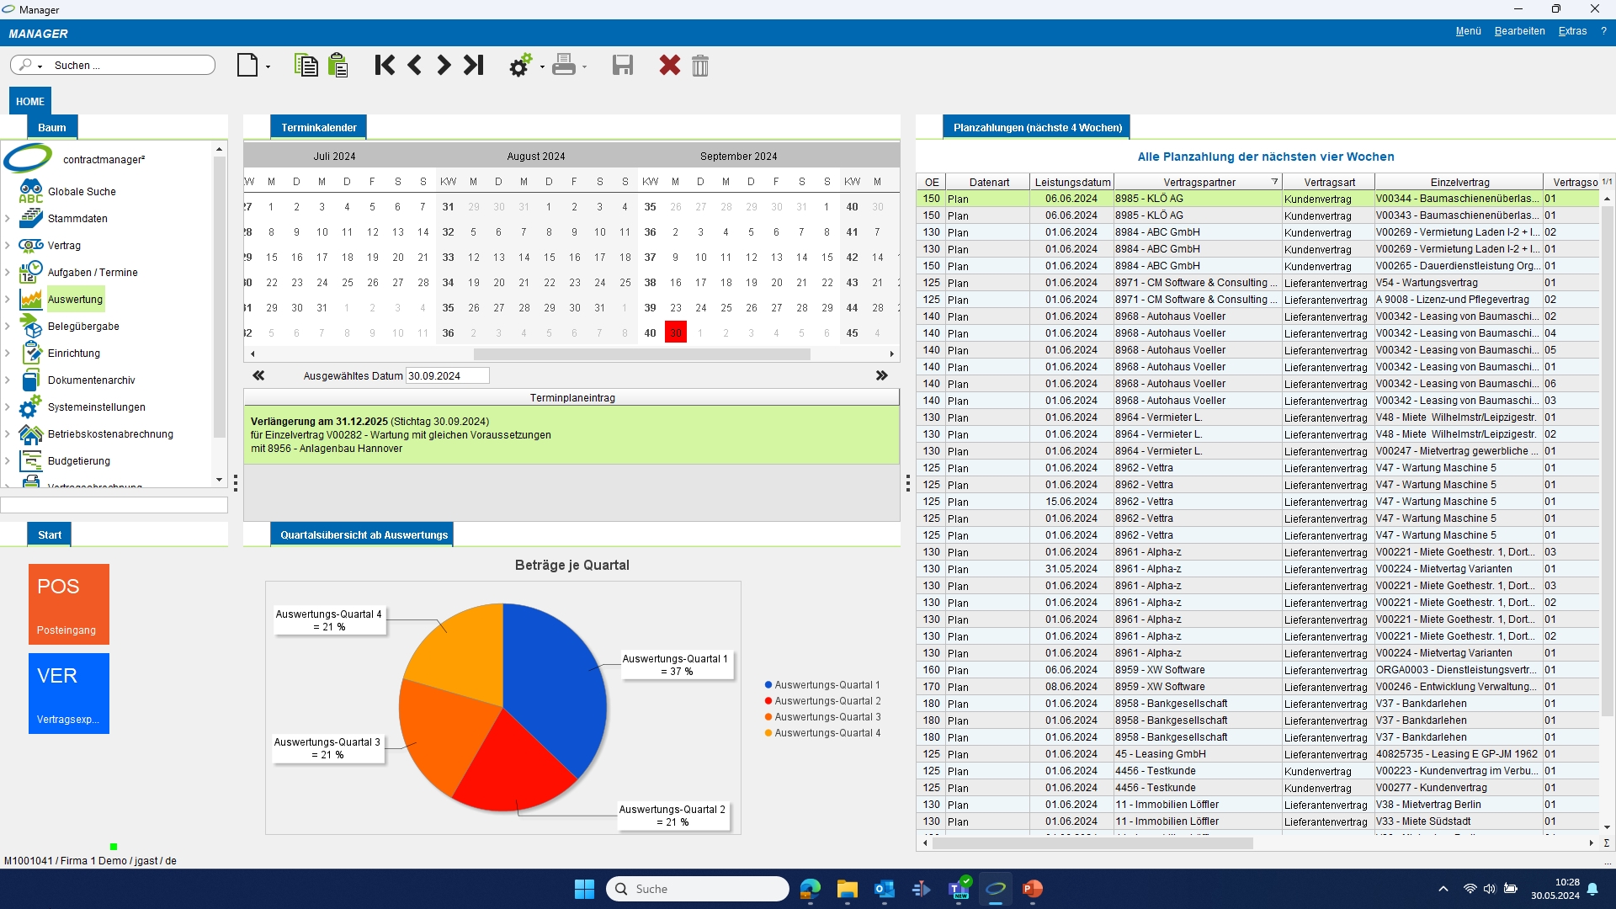Open the printer options dropdown arrow
The image size is (1616, 909).
[584, 66]
